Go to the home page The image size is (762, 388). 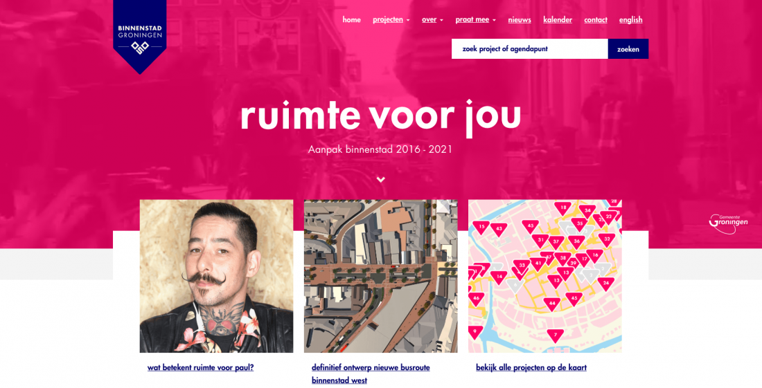(x=351, y=20)
